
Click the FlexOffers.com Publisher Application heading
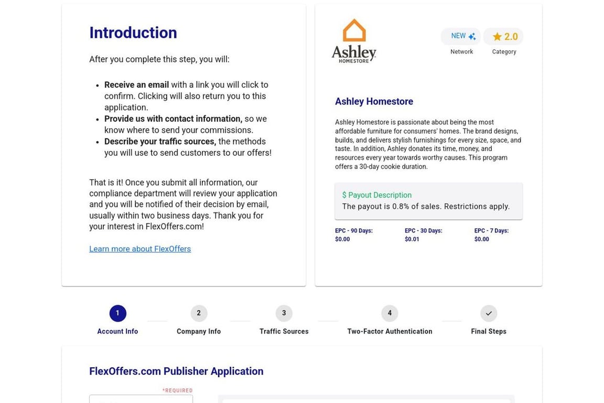coord(176,371)
